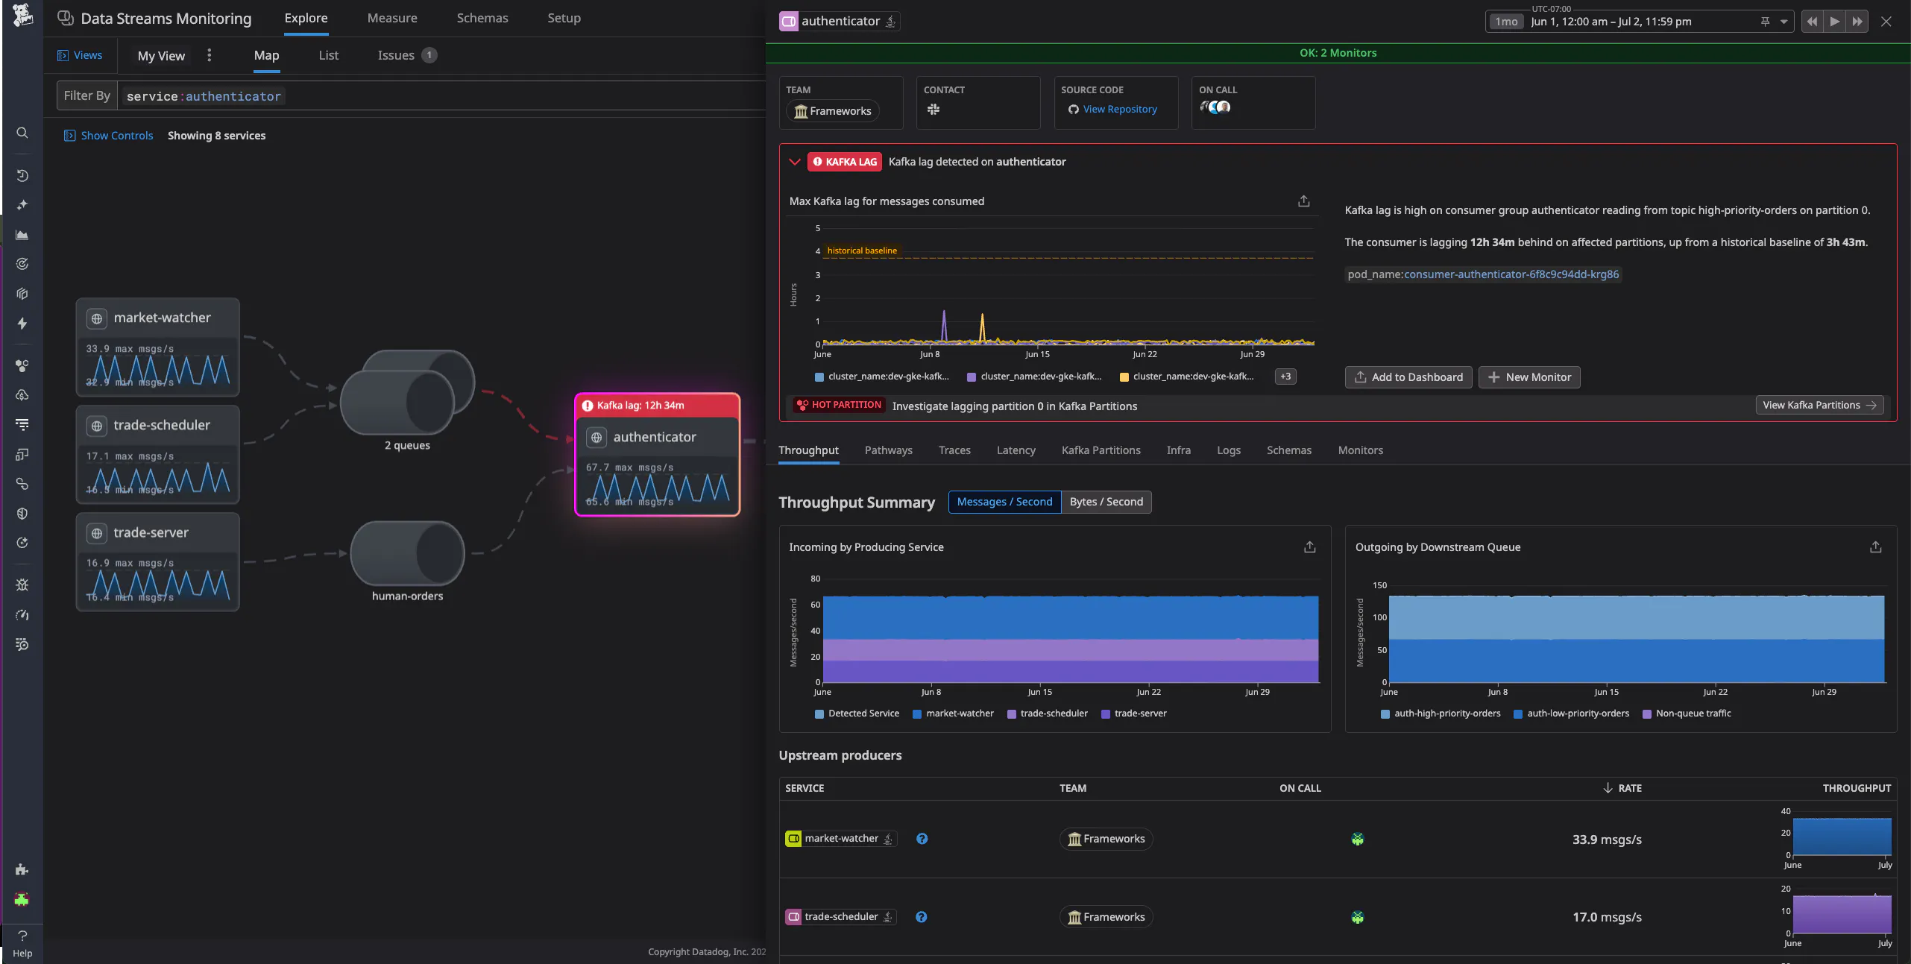Open the Measure tab
This screenshot has height=964, width=1911.
point(392,18)
